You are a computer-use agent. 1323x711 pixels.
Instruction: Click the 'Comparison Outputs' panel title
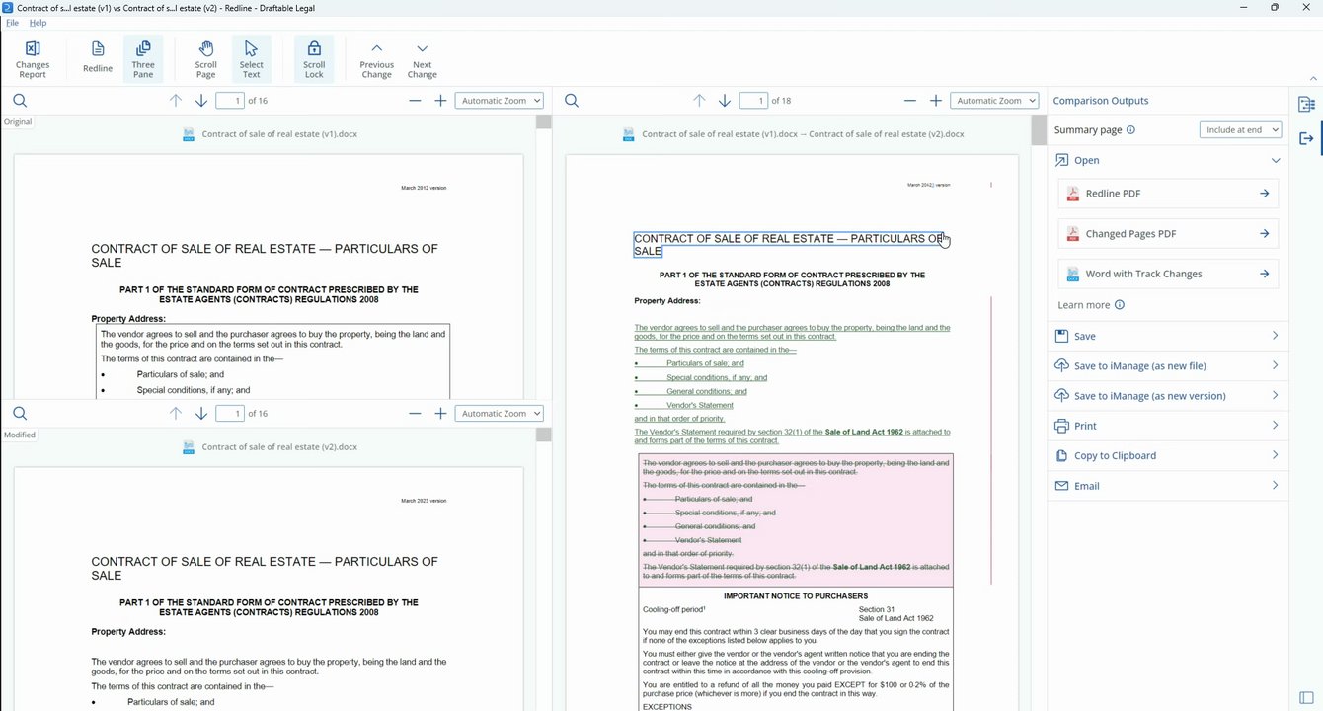(1101, 101)
